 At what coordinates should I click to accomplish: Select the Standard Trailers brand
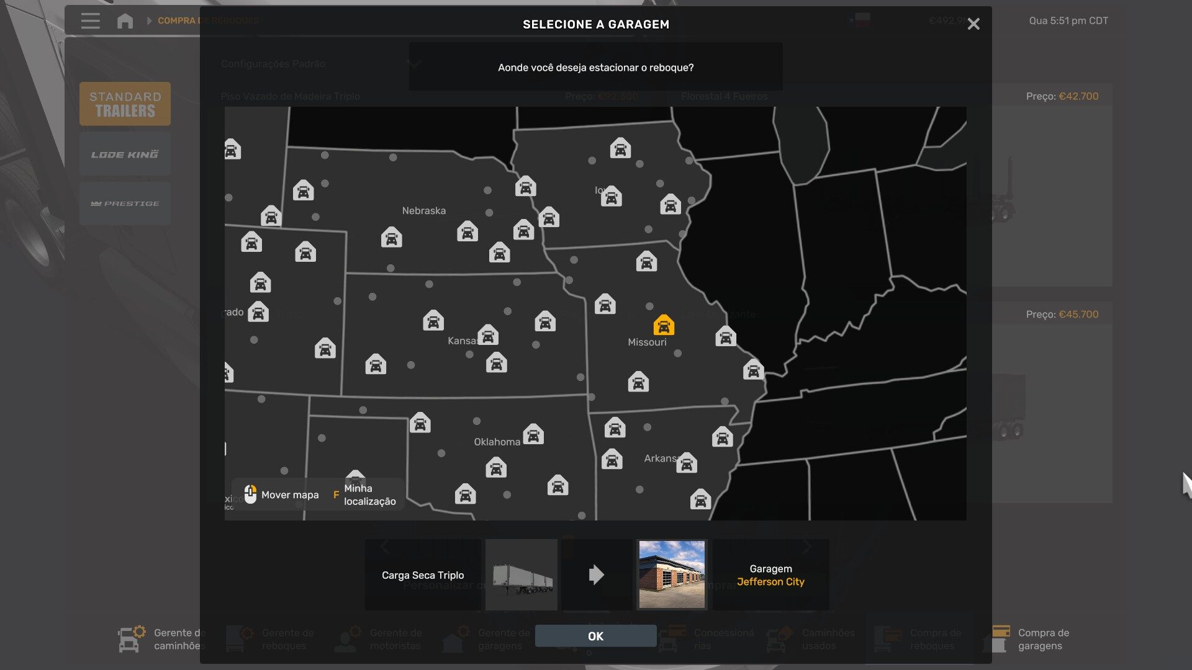pos(125,104)
